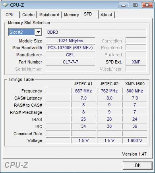Viewport: 155px width, 173px height.
Task: Click the 667 MHz frequency cell
Action: coord(83,91)
